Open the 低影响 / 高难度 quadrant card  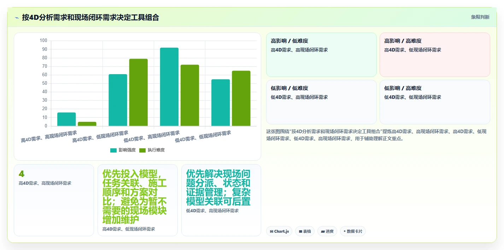pos(435,102)
